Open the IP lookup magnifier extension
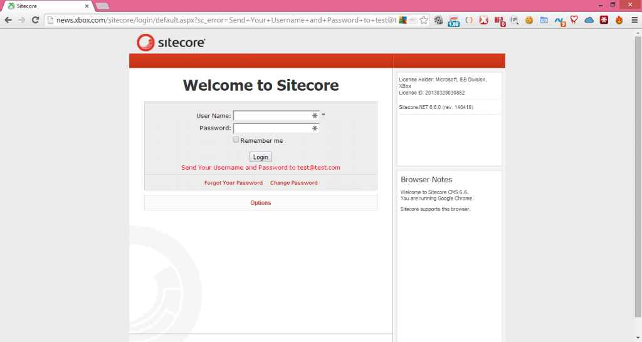The image size is (642, 342). coord(514,20)
